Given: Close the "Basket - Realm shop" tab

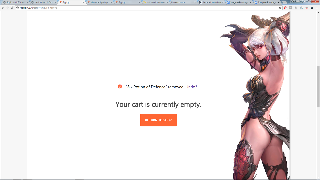Looking at the screenshot, I should [x=223, y=2].
